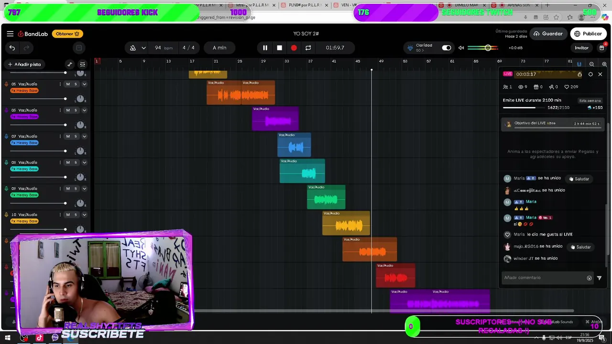Open Fx Heavy Bass on track 08
The image size is (612, 344).
24,169
